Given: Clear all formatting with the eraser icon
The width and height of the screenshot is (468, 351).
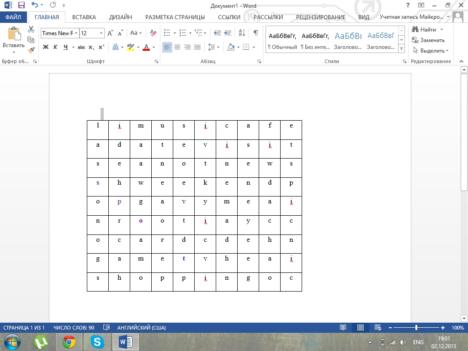Looking at the screenshot, I should click(x=153, y=33).
